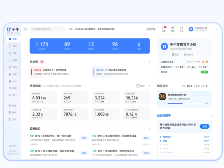Viewport: 224px width, 168px height.
Task: Open 营销 in the sidebar
Action: pos(13,67)
